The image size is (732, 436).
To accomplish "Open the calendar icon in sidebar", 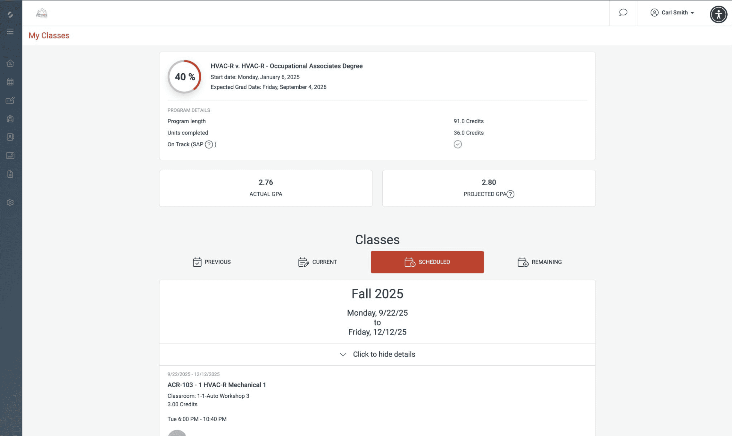I will pos(10,82).
